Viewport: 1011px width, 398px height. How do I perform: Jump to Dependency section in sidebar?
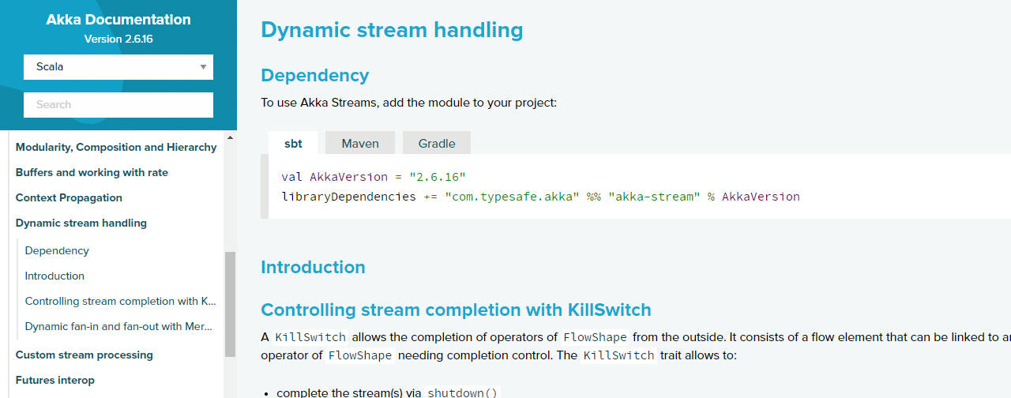click(57, 250)
